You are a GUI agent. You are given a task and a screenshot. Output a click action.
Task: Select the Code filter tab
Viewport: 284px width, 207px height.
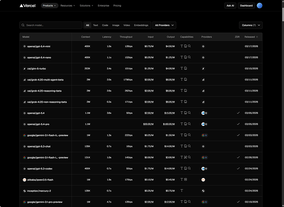coord(105,25)
